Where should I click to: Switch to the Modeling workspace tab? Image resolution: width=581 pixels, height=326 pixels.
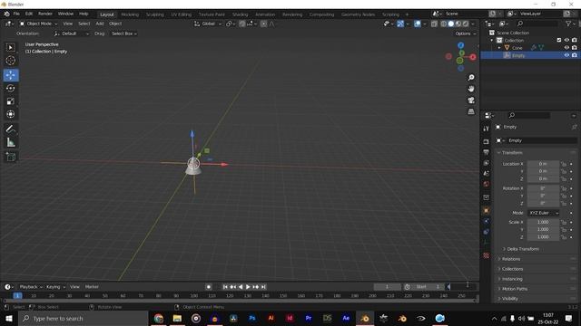point(130,14)
